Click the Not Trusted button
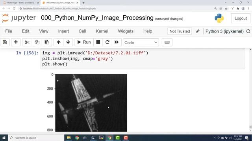This screenshot has width=252, height=141. tap(180, 31)
